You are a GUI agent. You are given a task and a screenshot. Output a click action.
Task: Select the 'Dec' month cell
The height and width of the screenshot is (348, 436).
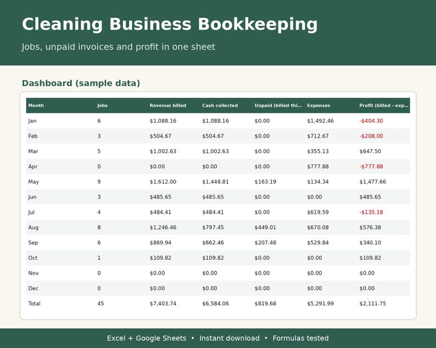[x=33, y=288]
